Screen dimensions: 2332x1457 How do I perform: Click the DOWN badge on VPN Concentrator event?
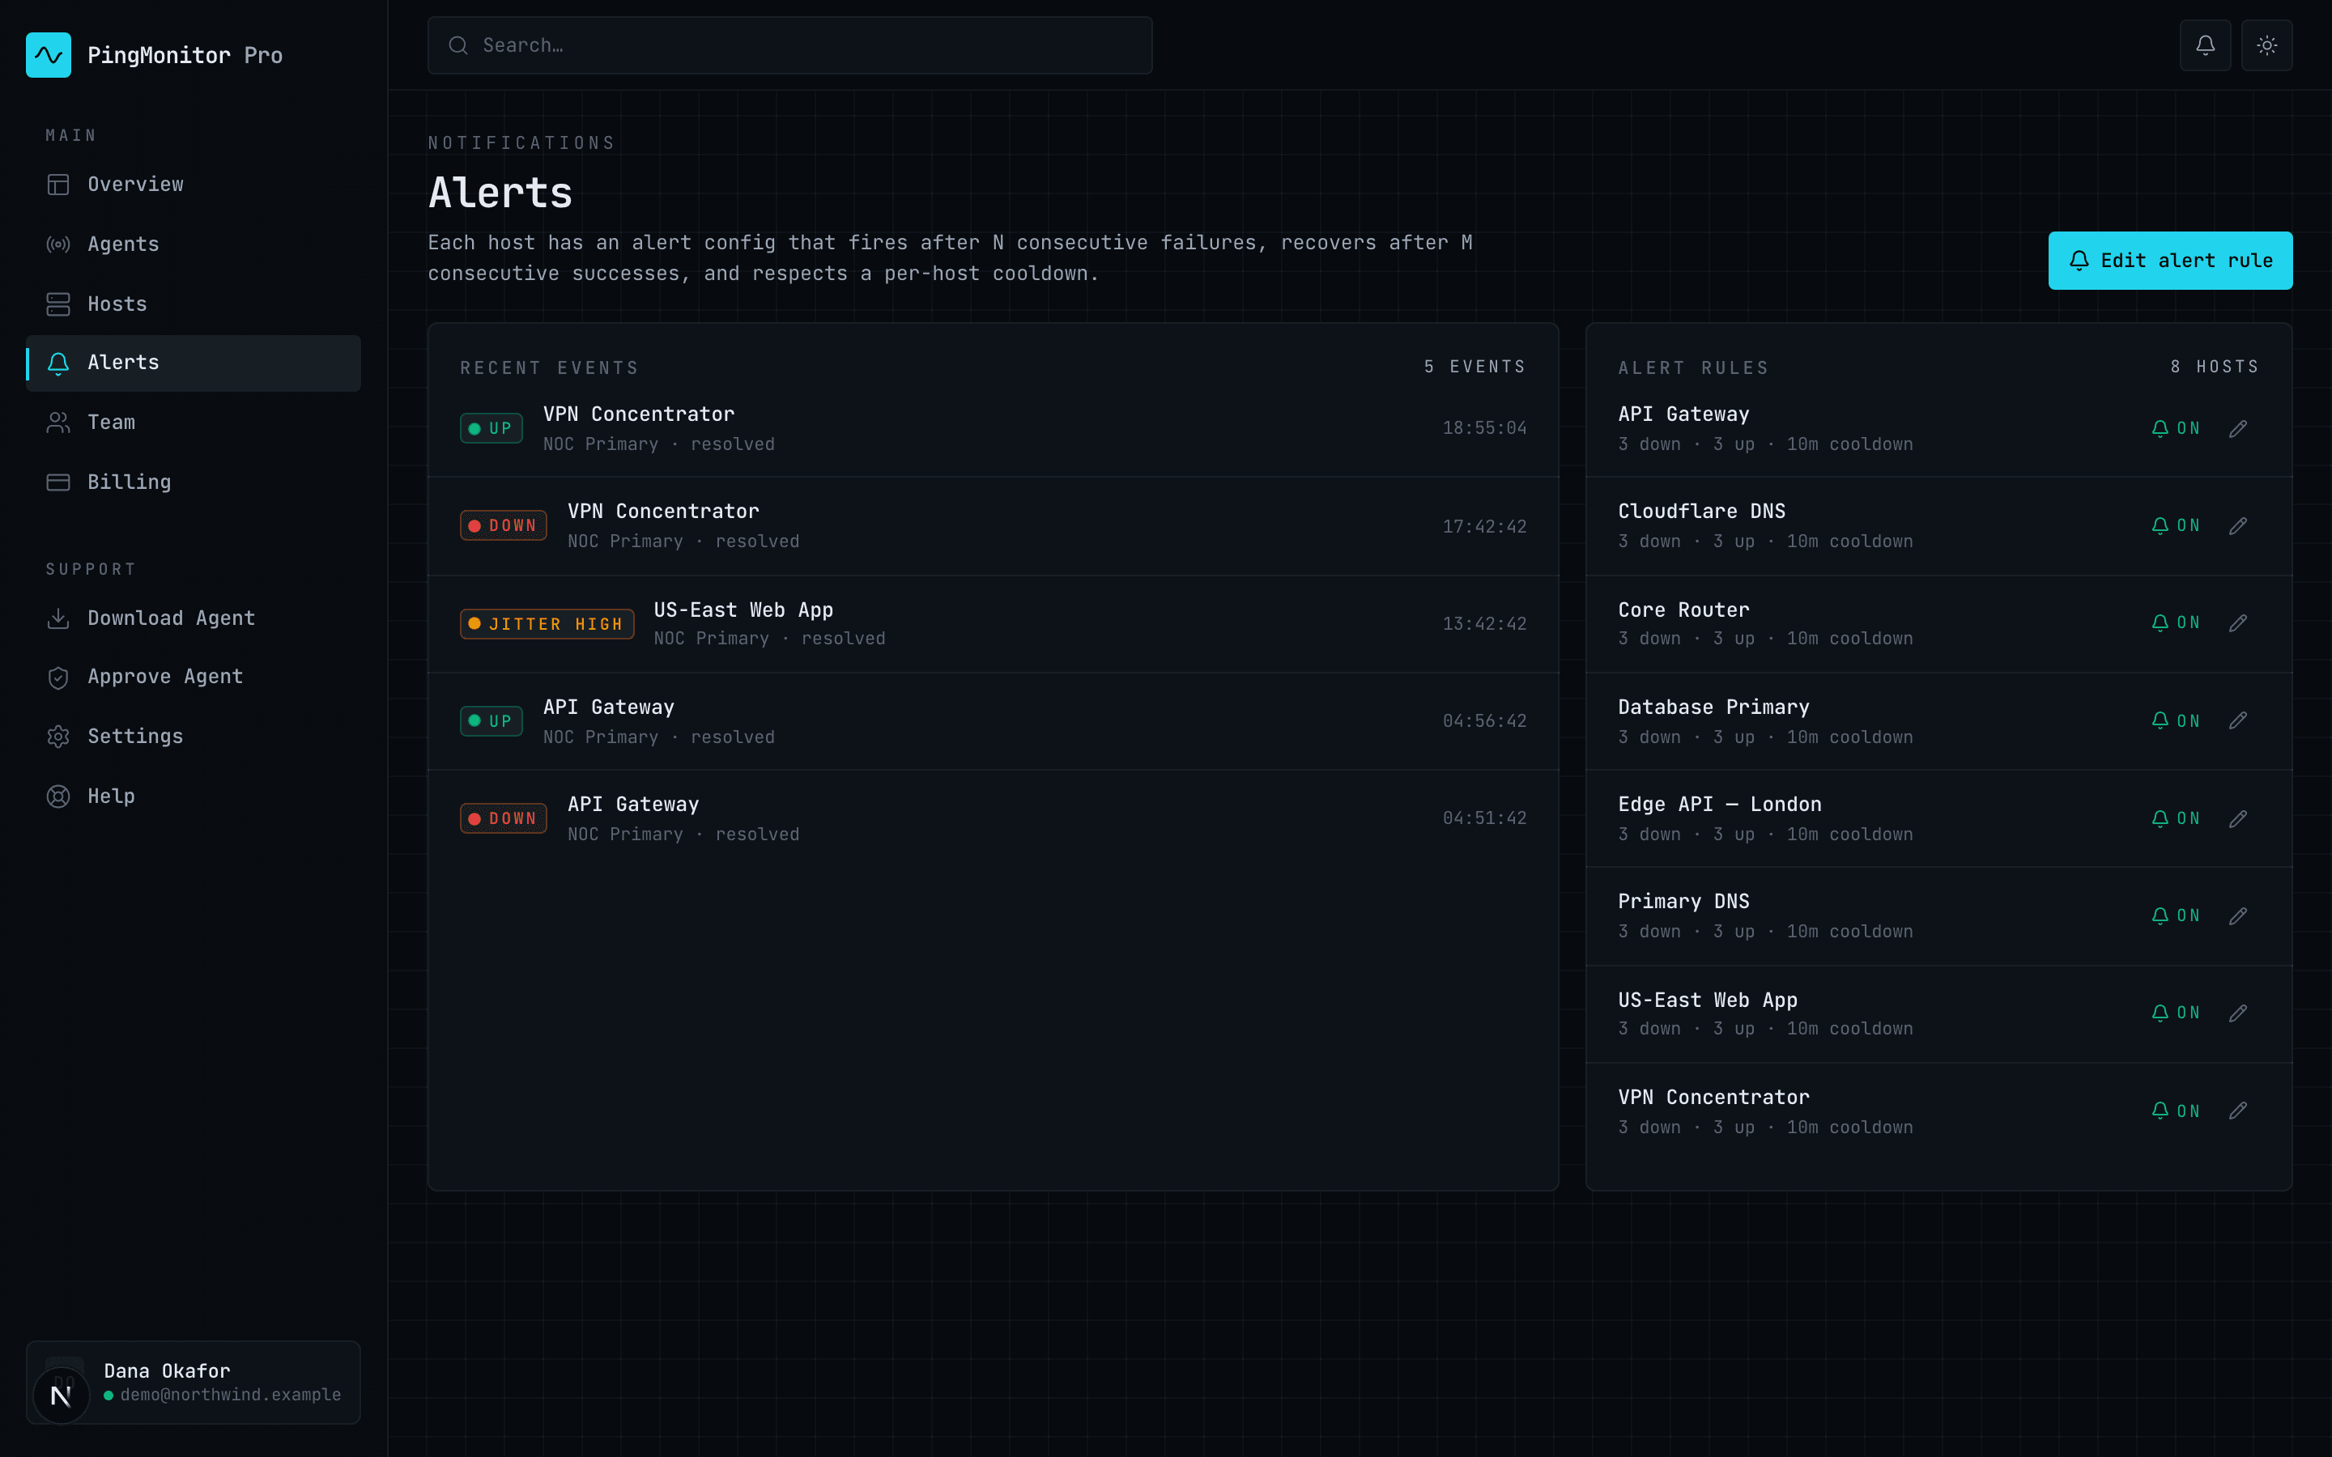(x=503, y=526)
